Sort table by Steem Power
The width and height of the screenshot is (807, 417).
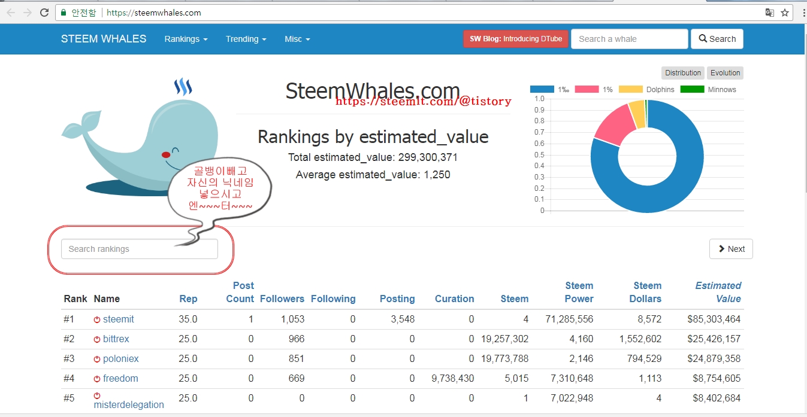pos(579,293)
